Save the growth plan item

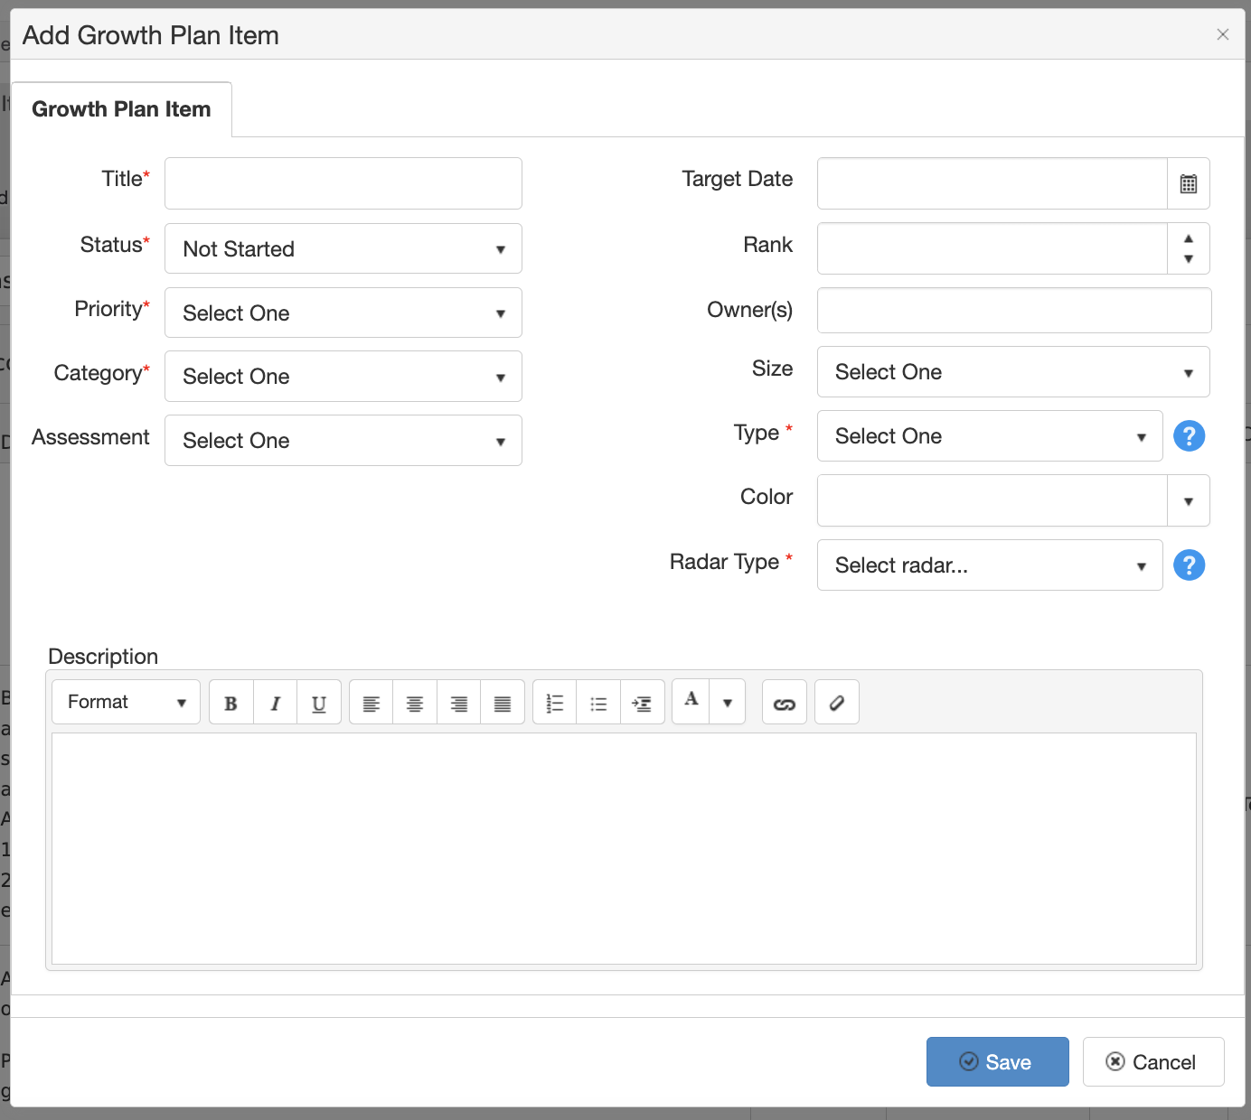(x=998, y=1062)
